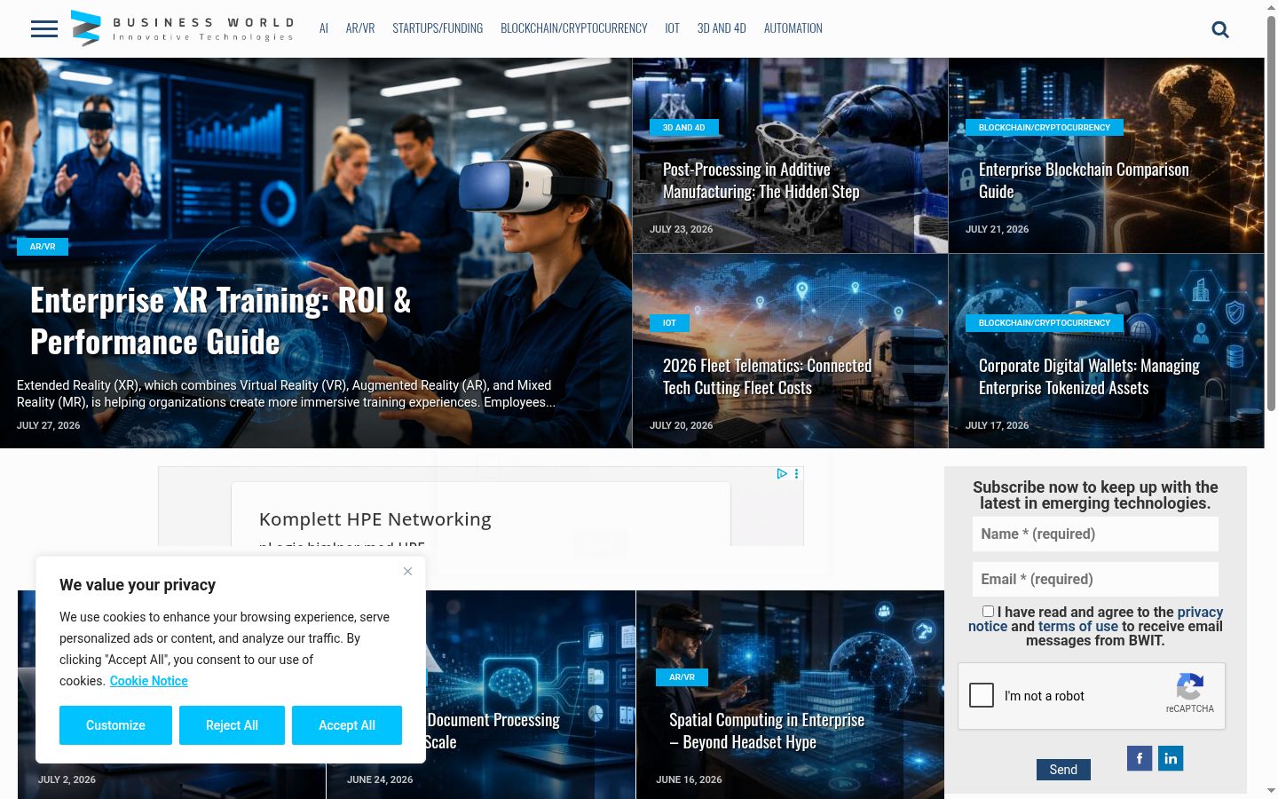Click Blockchain tag on Digital Wallets card

[1045, 323]
